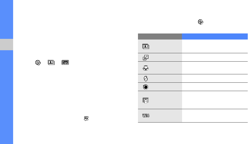
Task: Click the empty cell beside the WB icon
Action: 214,116
